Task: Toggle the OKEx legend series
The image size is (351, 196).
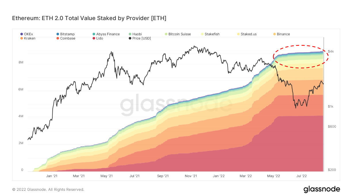Action: [28, 34]
